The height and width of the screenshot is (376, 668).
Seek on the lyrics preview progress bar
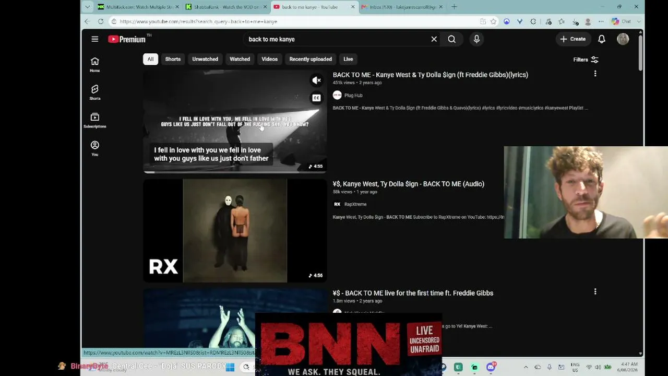(235, 172)
